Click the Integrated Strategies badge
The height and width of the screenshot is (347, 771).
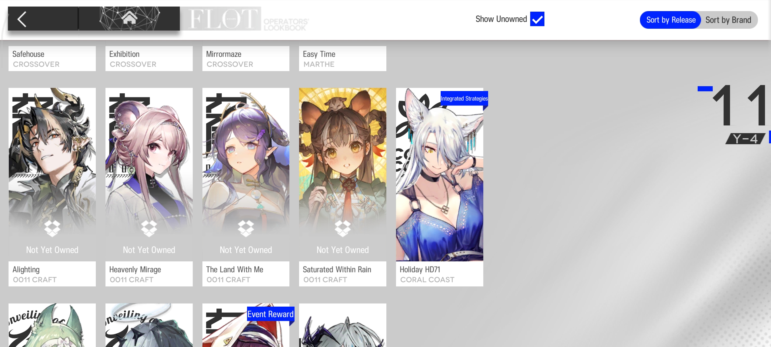click(x=464, y=98)
